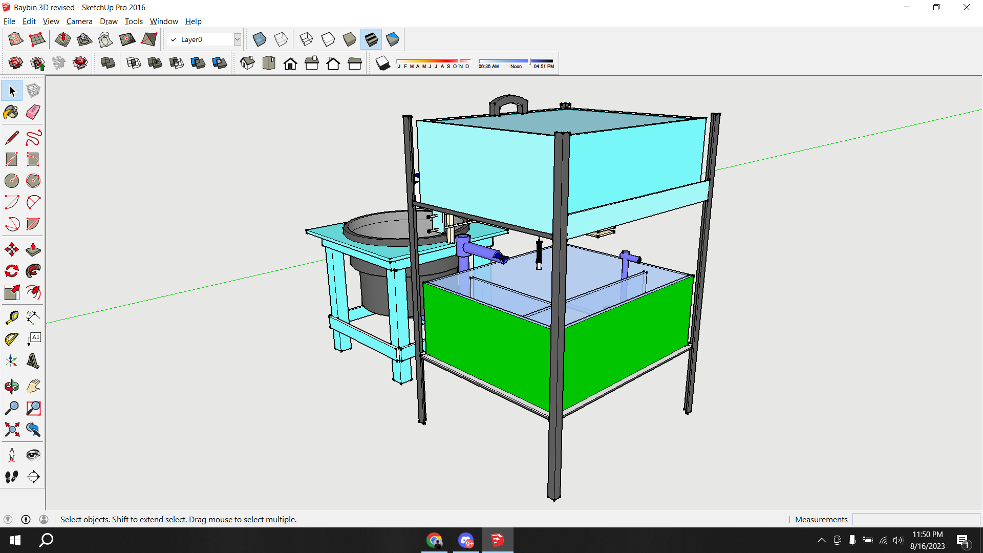The width and height of the screenshot is (983, 553).
Task: Enable Shaded With Textures style
Action: pos(371,39)
